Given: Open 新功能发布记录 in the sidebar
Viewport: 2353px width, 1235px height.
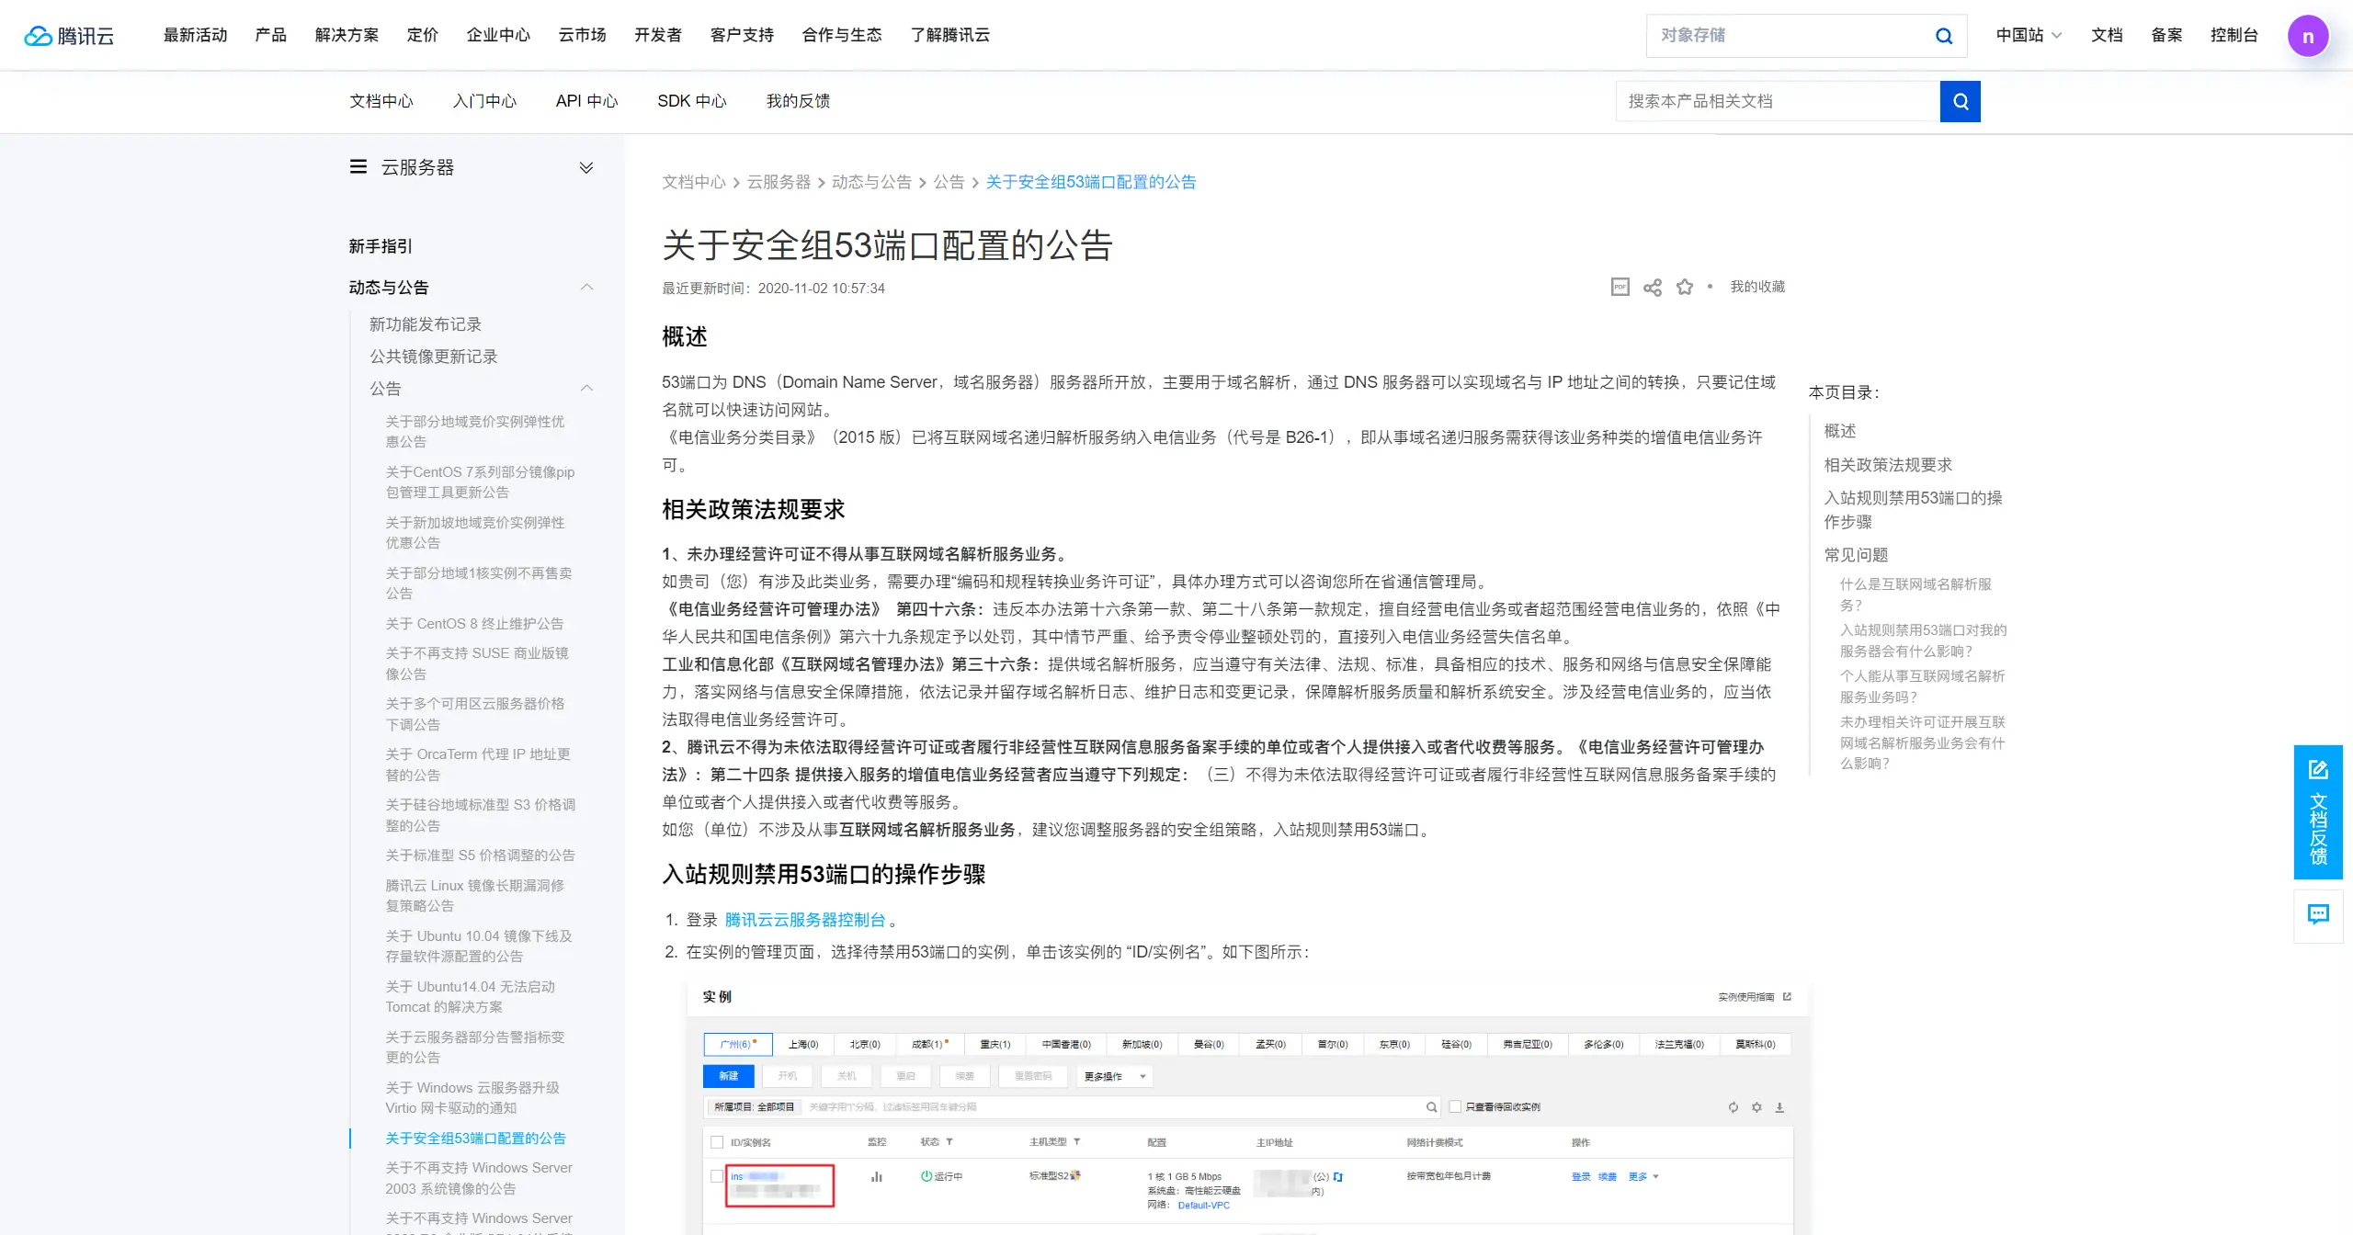Looking at the screenshot, I should (425, 324).
